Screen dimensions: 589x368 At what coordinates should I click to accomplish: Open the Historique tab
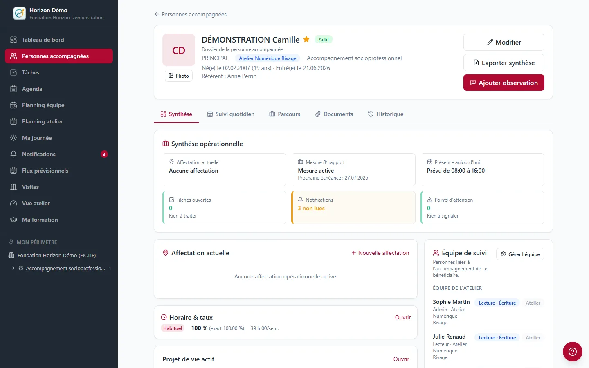click(386, 114)
